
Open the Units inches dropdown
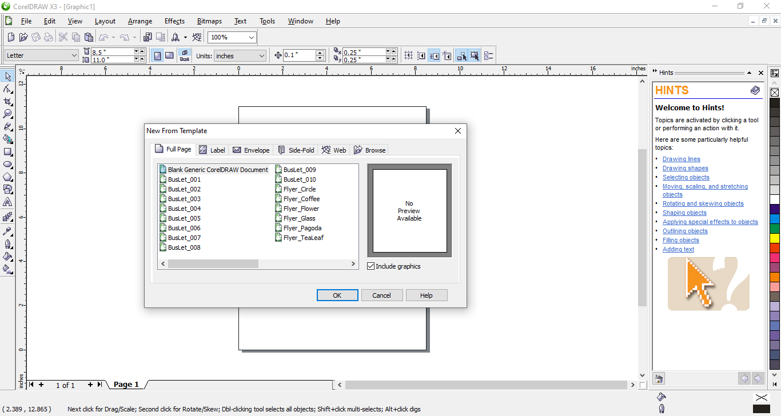coord(262,55)
